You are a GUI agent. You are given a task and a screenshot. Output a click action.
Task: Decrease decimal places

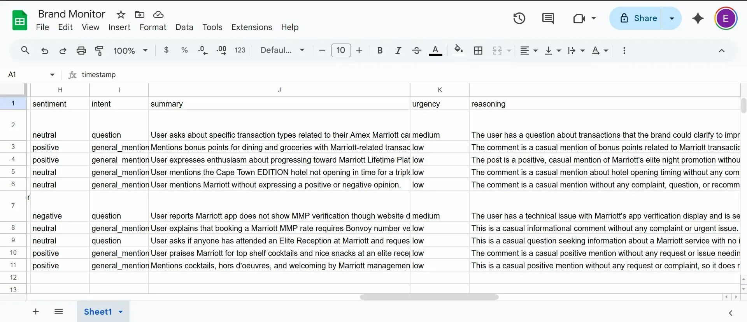(203, 50)
